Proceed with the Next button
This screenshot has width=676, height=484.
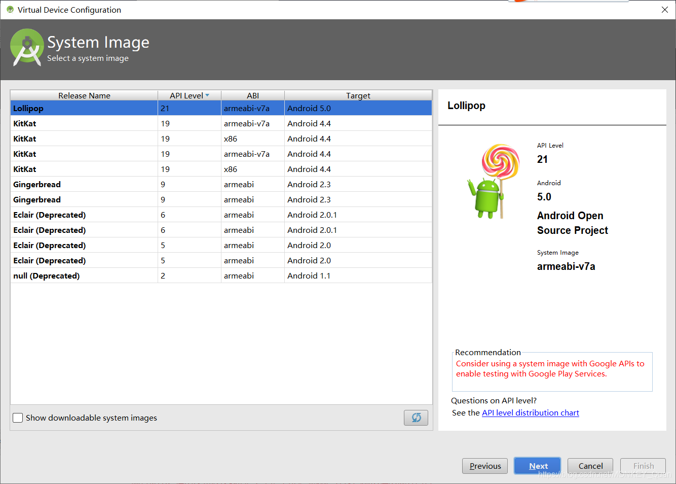pyautogui.click(x=537, y=466)
